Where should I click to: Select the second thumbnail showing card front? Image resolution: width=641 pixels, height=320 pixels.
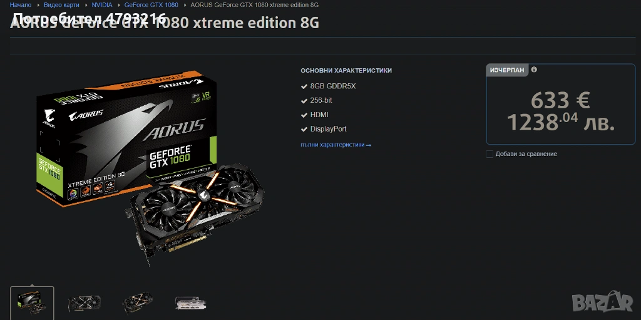(x=85, y=303)
